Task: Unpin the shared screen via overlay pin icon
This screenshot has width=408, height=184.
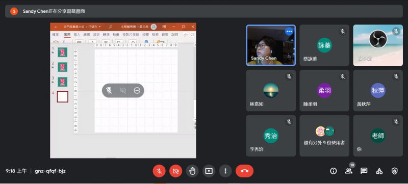Action: 109,90
